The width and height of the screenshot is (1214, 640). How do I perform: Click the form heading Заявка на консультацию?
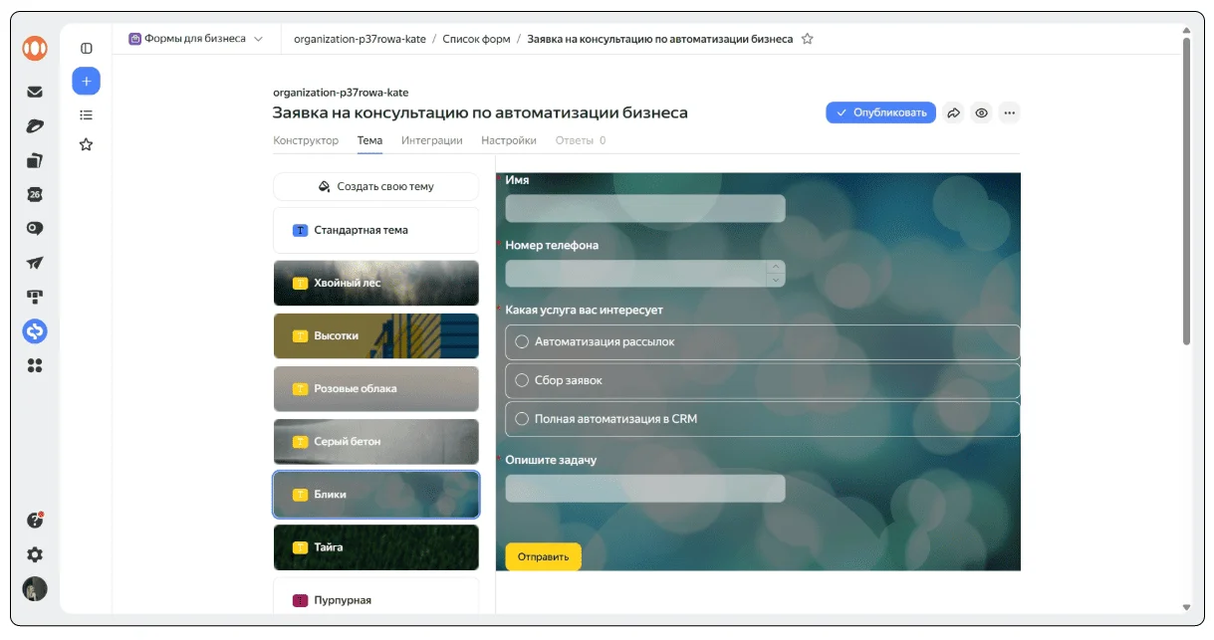[x=480, y=112]
